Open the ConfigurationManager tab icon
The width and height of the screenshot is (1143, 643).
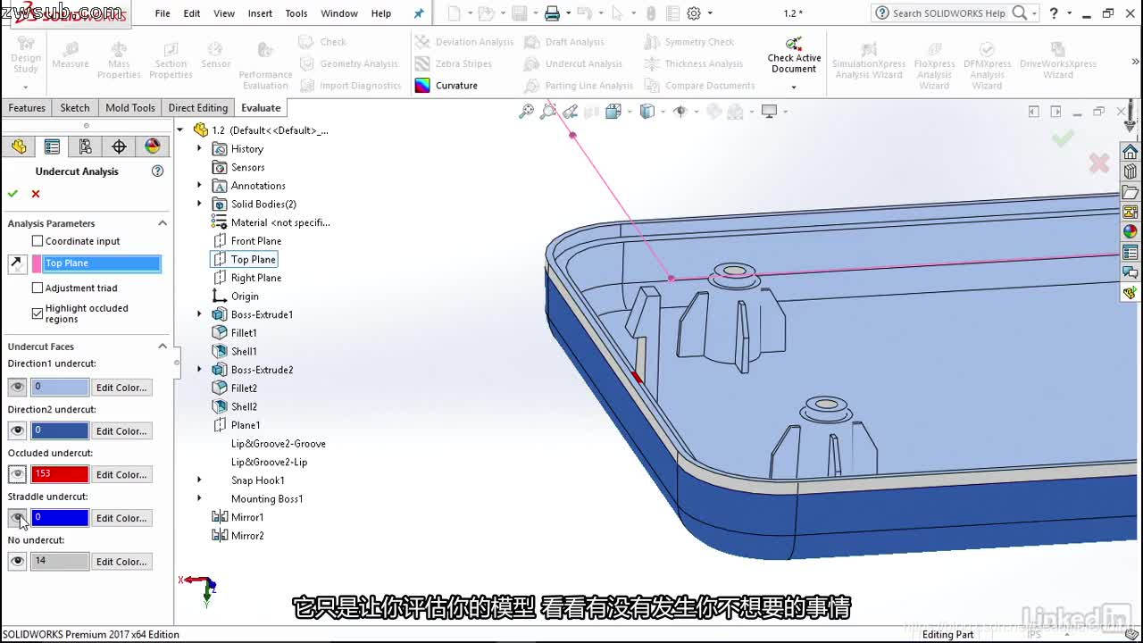86,146
